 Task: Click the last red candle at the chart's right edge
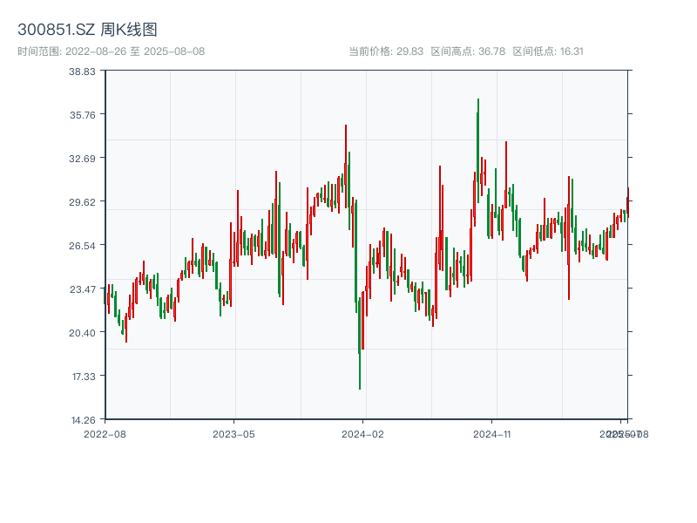pyautogui.click(x=628, y=202)
